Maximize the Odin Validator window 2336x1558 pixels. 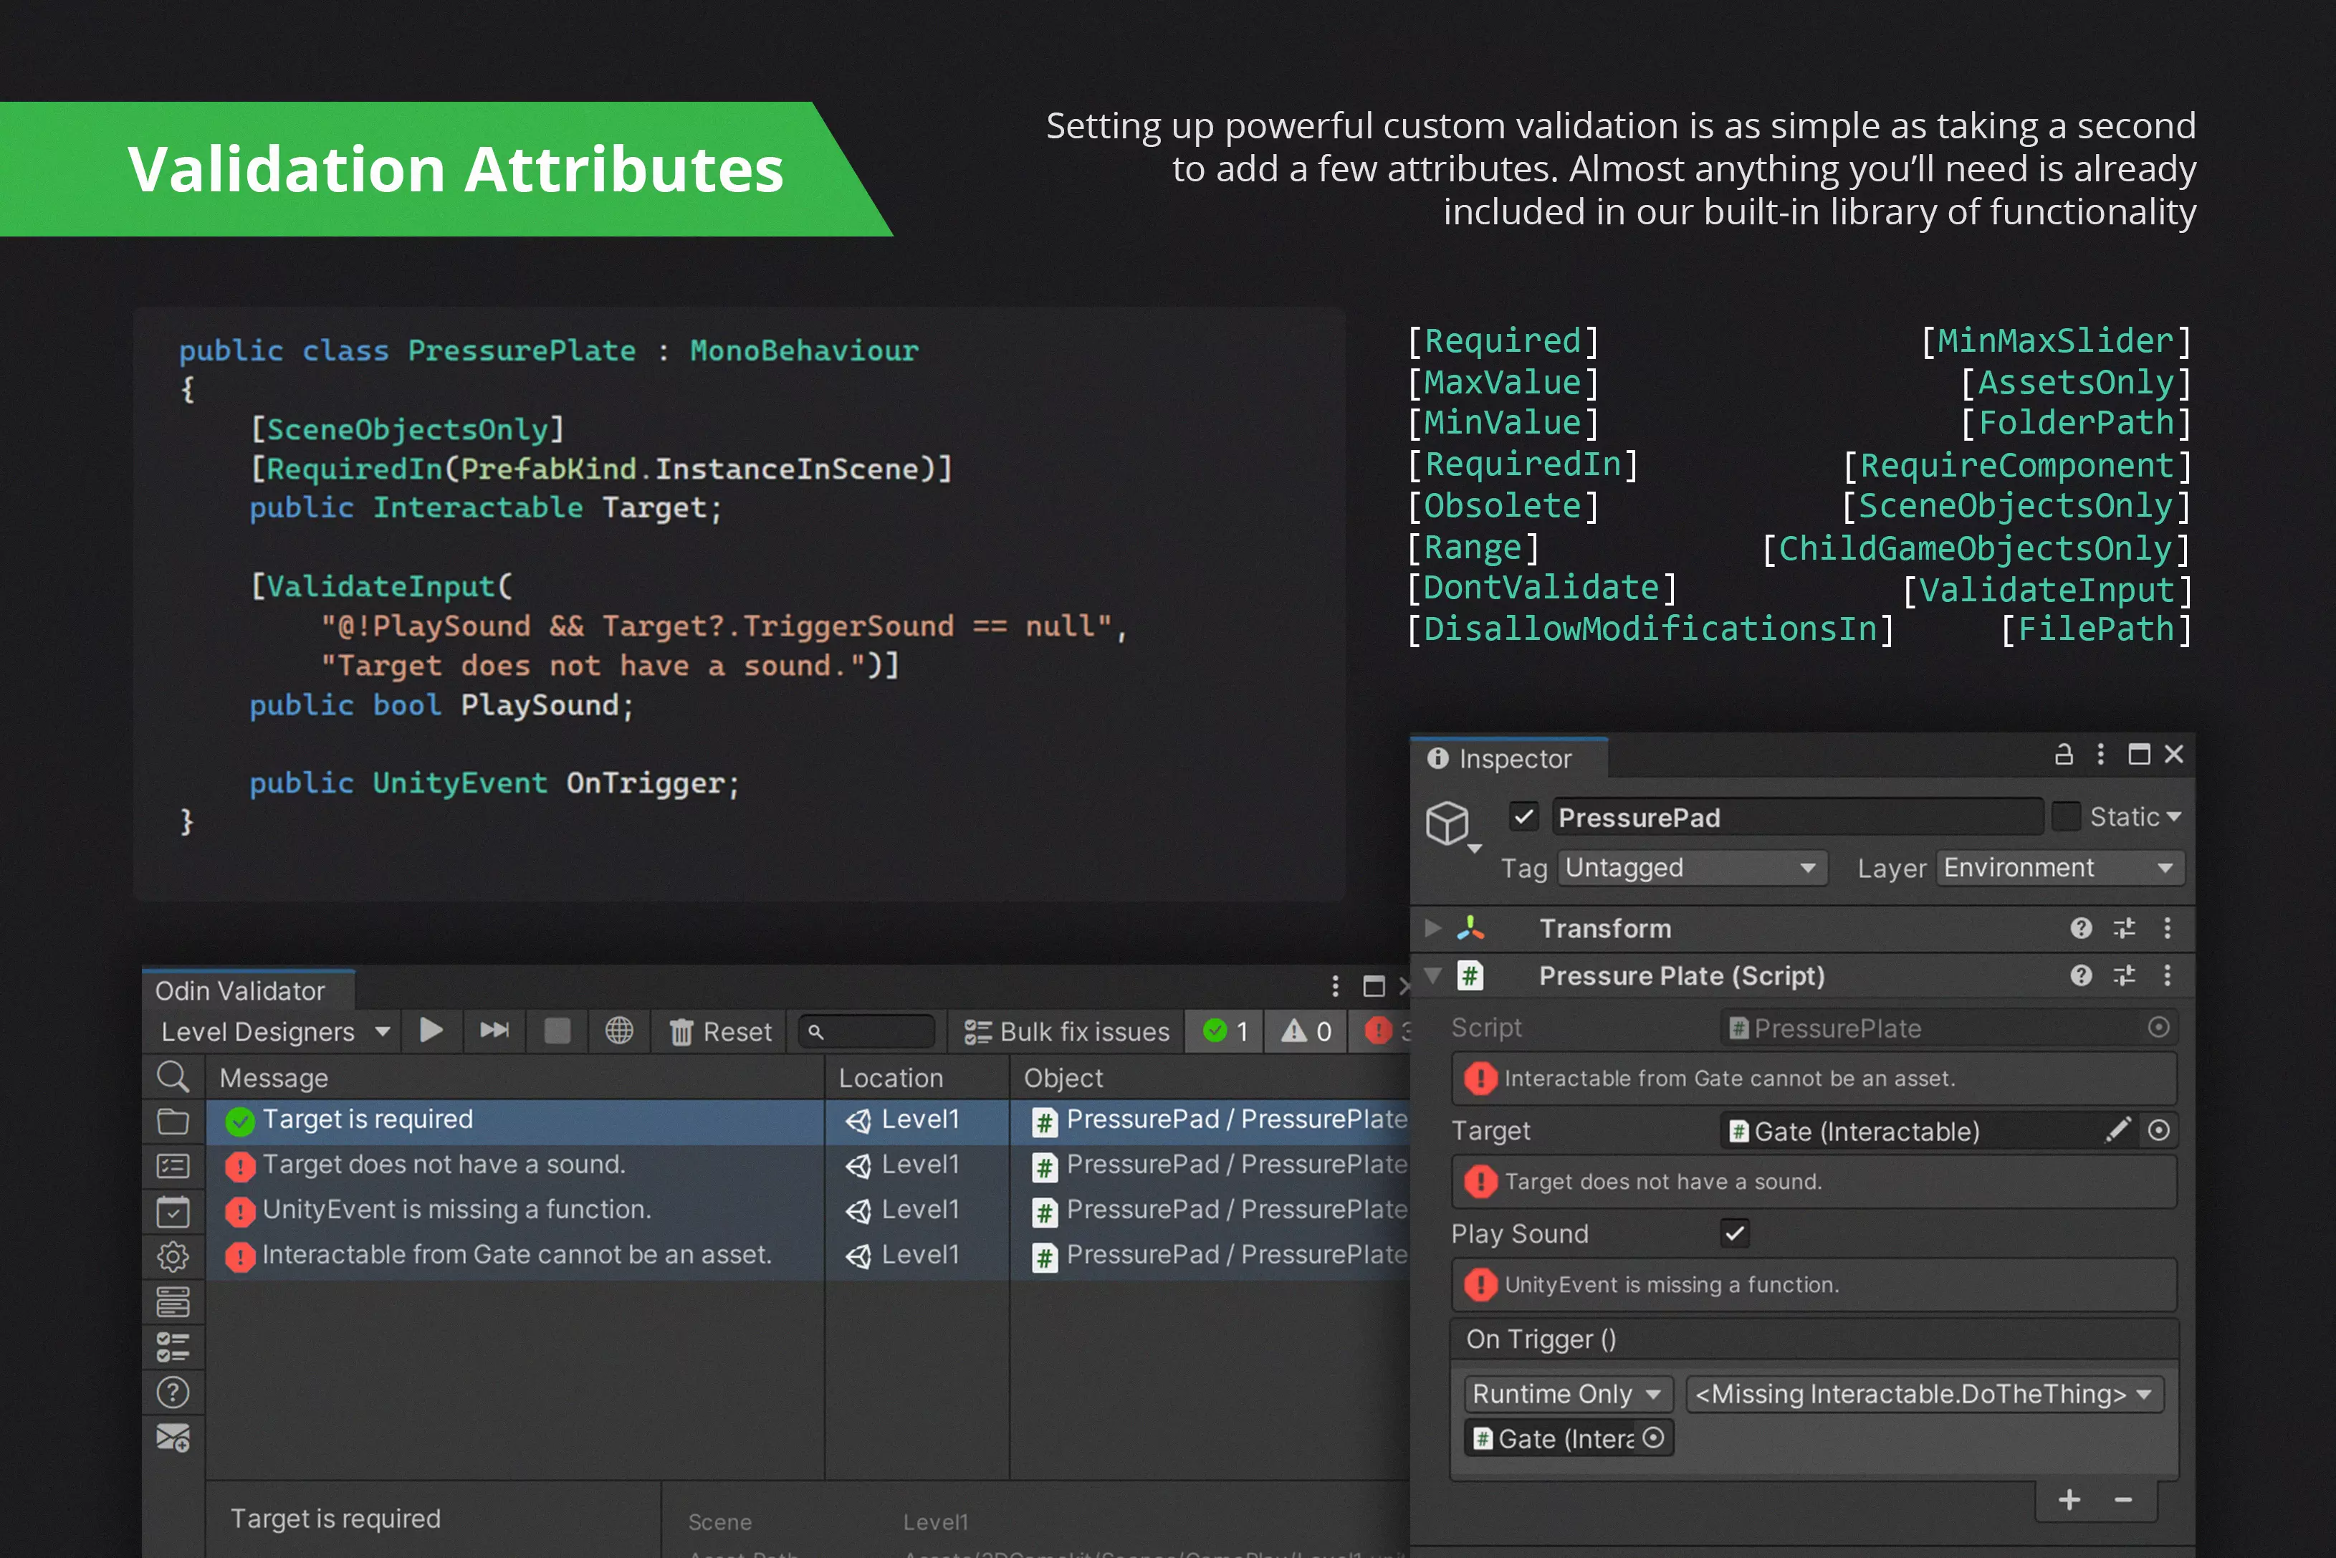[1374, 985]
